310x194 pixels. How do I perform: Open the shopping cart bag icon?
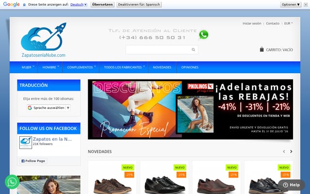pyautogui.click(x=262, y=49)
